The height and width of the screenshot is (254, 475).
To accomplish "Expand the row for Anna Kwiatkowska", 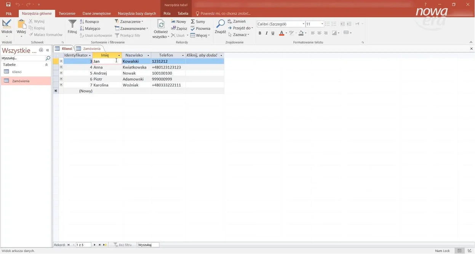I will click(x=61, y=67).
